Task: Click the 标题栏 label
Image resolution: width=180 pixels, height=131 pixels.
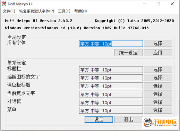Action: pos(14,69)
